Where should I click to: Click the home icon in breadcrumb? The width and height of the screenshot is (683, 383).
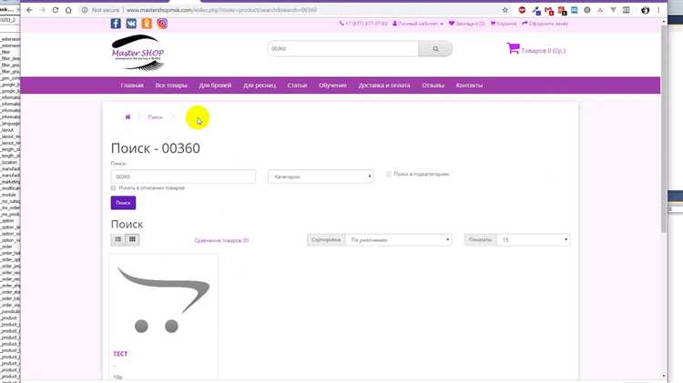[127, 117]
